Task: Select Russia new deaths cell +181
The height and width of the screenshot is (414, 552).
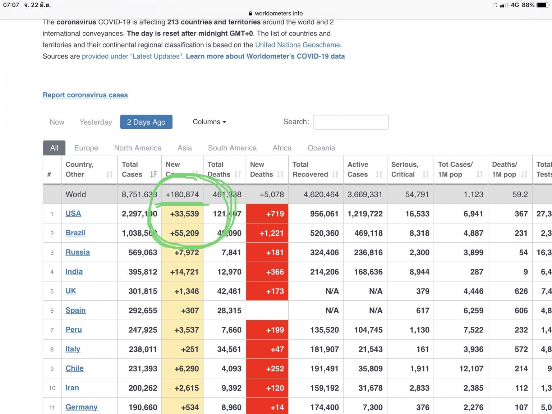Action: coord(267,253)
